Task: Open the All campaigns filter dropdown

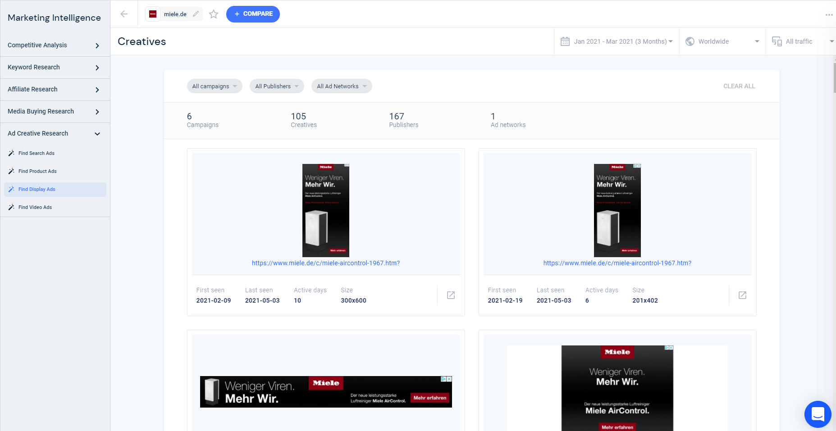Action: tap(215, 86)
